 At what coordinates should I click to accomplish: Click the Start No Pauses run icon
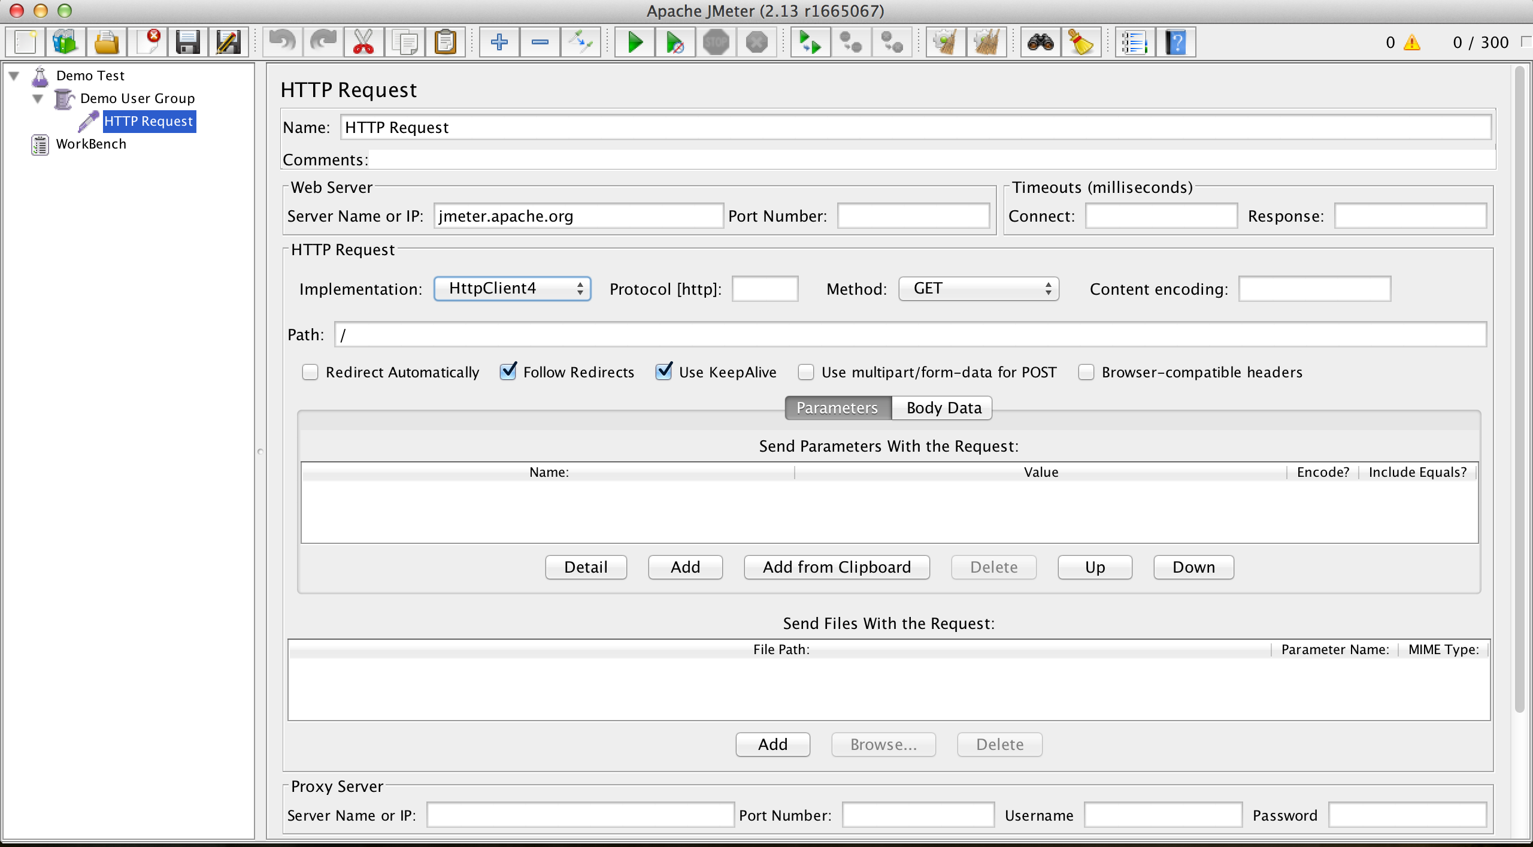coord(674,41)
